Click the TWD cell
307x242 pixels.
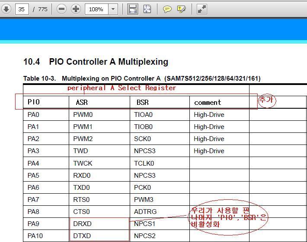pyautogui.click(x=99, y=151)
